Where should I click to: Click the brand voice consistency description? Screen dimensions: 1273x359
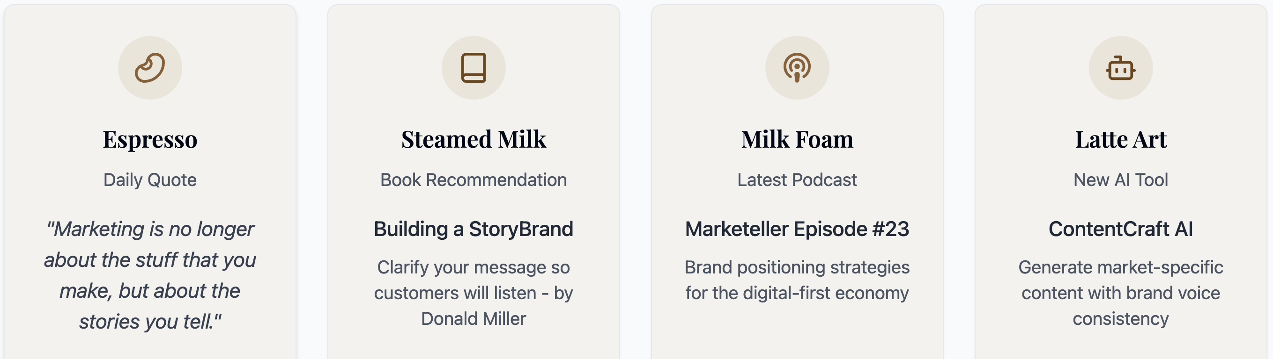(1120, 293)
